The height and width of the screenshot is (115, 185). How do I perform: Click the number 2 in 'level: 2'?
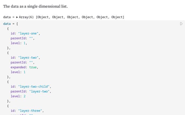(25, 96)
